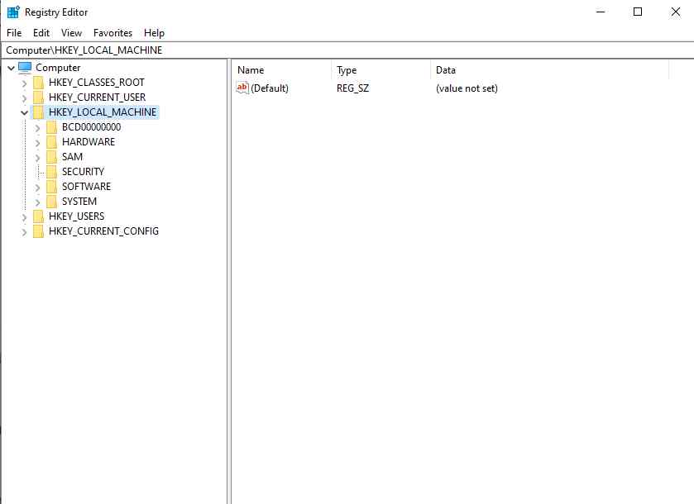Collapse the HKEY_LOCAL_MACHINE key
The image size is (694, 504).
24,112
